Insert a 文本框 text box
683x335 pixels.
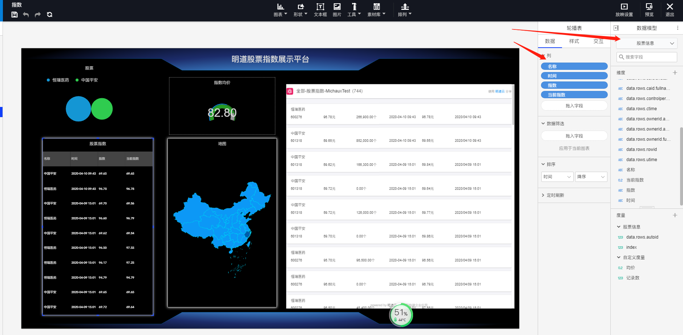point(320,10)
